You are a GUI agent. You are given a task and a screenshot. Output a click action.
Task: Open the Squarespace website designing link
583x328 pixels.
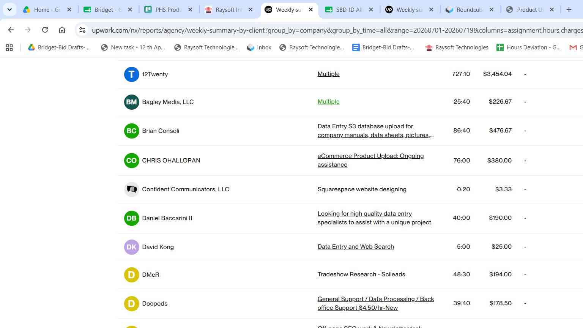(x=362, y=189)
